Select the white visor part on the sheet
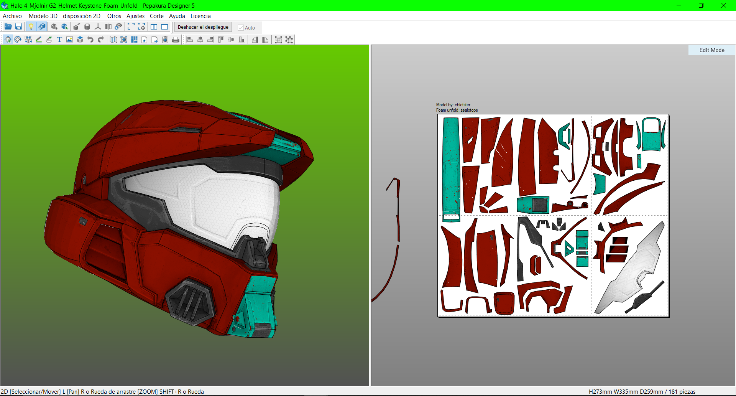The image size is (736, 396). coord(632,269)
